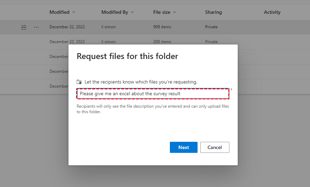The image size is (310, 187).
Task: Cancel the file request dialog
Action: click(215, 147)
